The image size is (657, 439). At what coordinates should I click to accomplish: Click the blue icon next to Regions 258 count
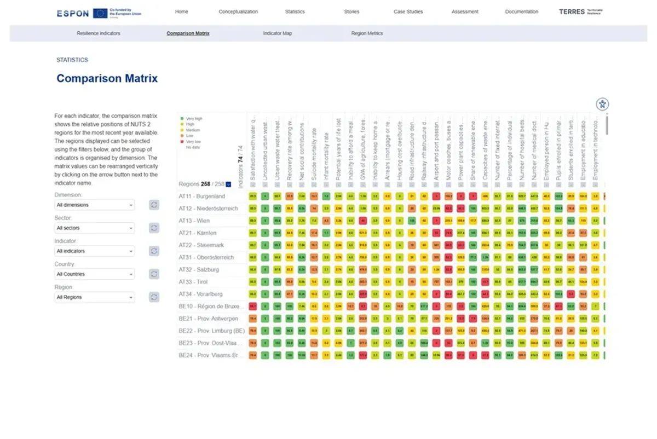click(228, 184)
